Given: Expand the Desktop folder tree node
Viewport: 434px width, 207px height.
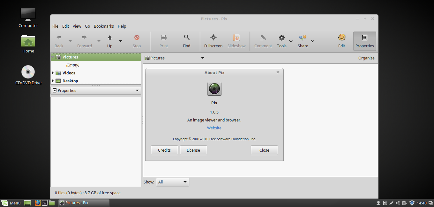Looking at the screenshot, I should [53, 81].
